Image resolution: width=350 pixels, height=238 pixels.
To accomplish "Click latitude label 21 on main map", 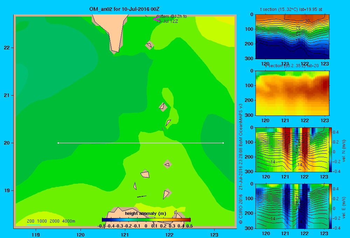I will 7,95.
